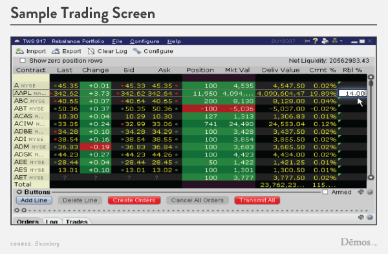Screen dimensions: 388x254
Task: Open Configure via the wrench icon
Action: (x=137, y=51)
